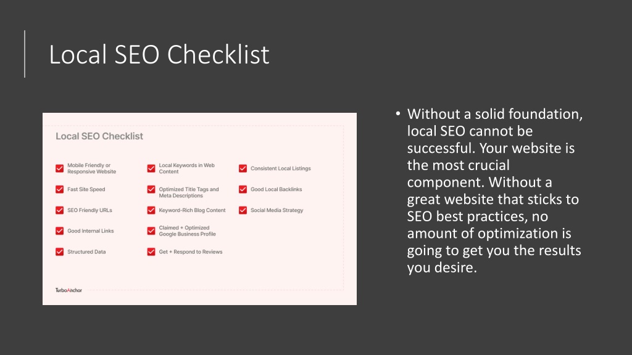
Task: Click the Structured Data checkbox
Action: 60,251
